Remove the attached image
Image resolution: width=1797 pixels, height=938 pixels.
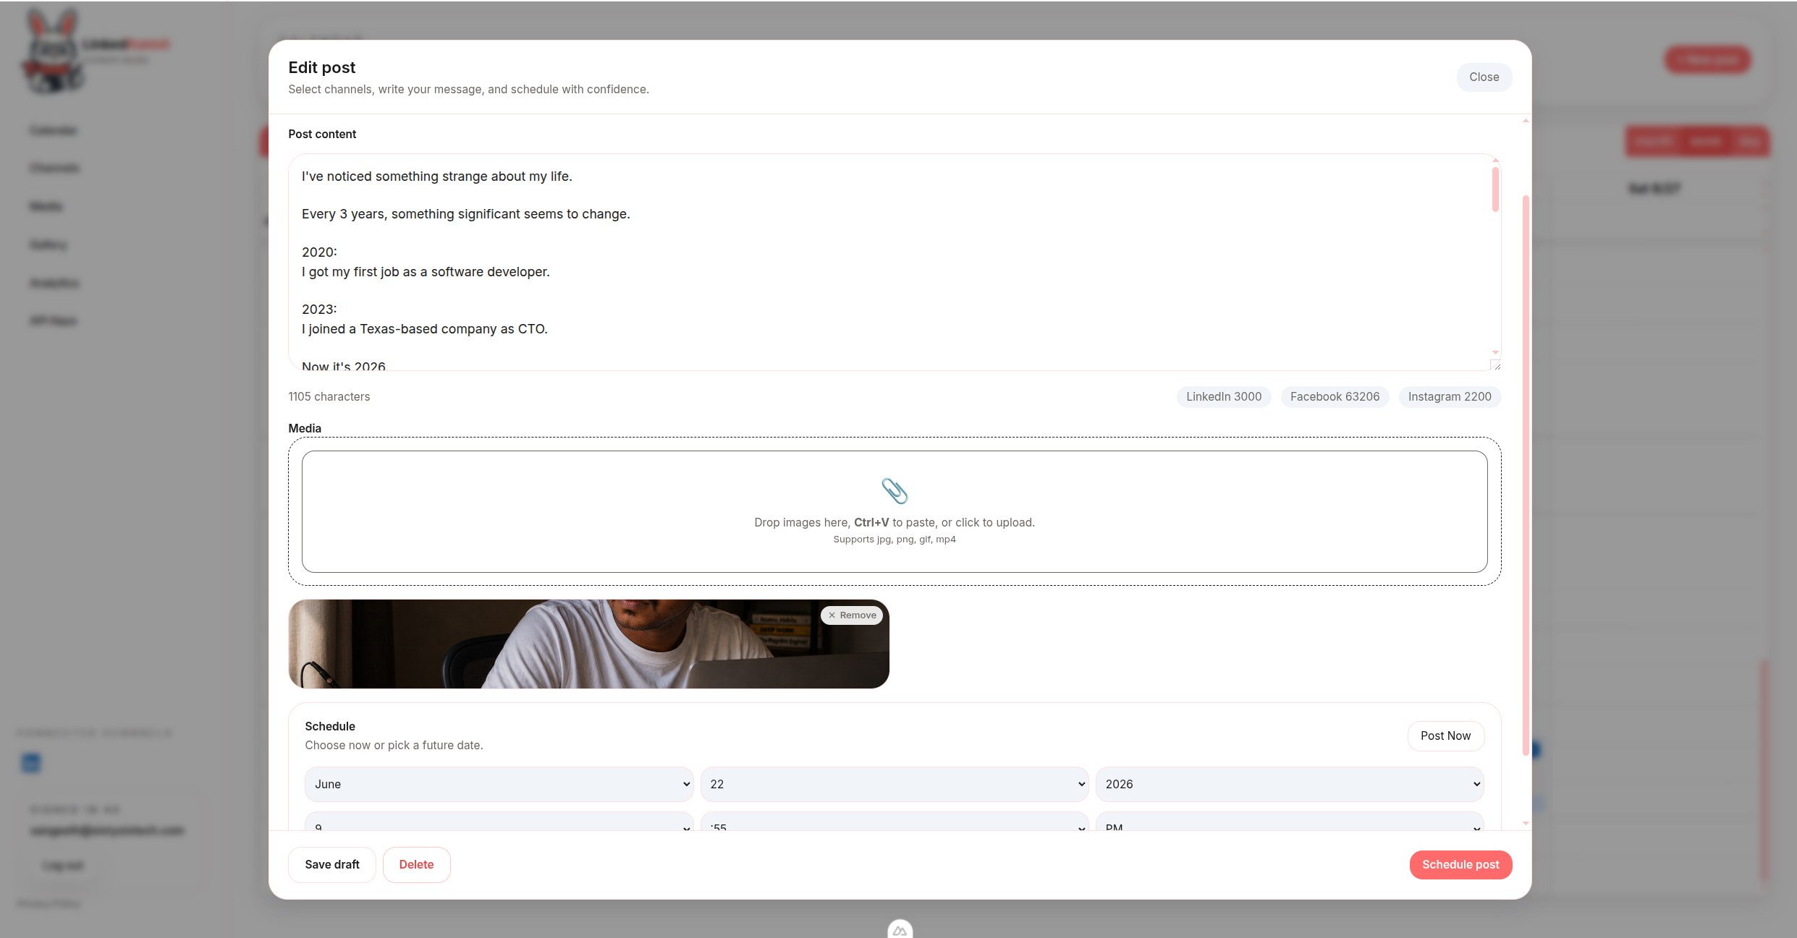(852, 615)
